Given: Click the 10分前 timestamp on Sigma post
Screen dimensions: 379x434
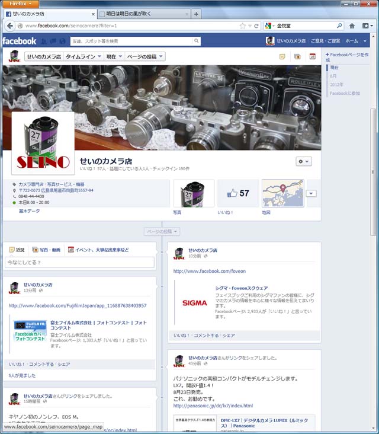Looking at the screenshot, I should pyautogui.click(x=195, y=256).
